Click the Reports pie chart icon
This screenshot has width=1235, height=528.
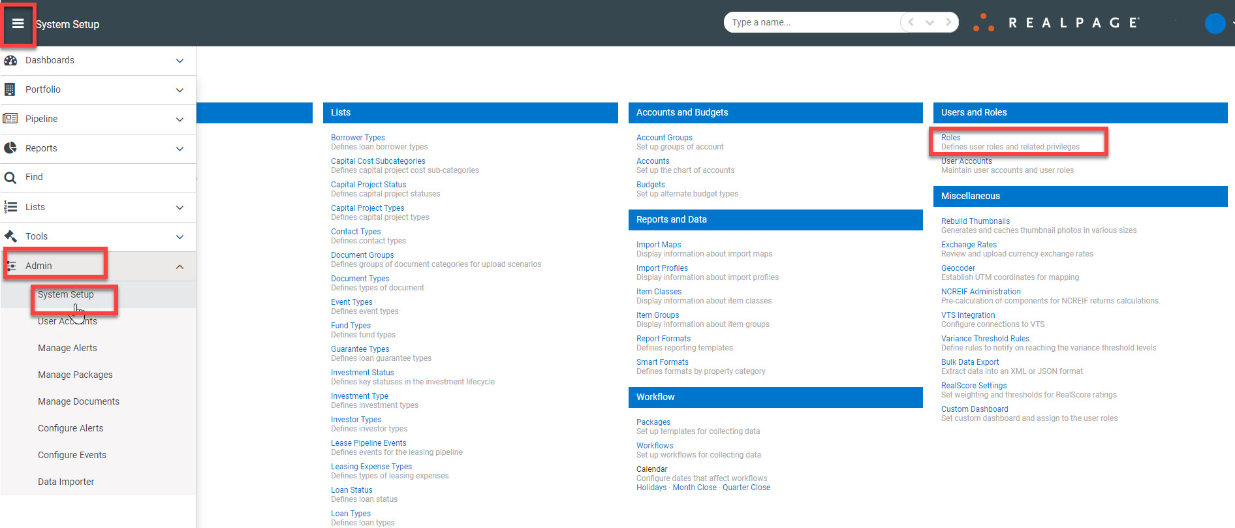click(x=10, y=148)
